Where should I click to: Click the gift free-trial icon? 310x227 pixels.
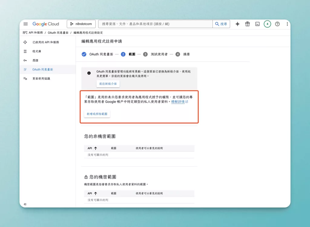pos(247,24)
